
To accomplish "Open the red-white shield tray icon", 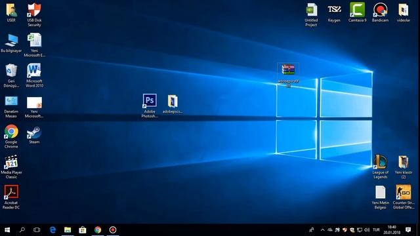I will (x=345, y=230).
